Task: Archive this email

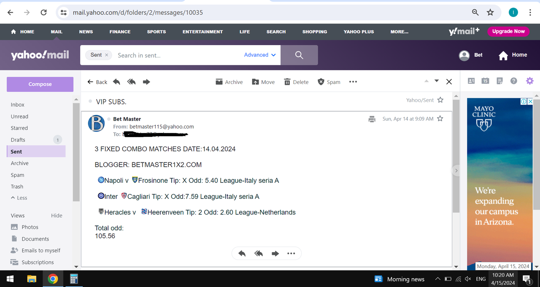Action: (229, 82)
